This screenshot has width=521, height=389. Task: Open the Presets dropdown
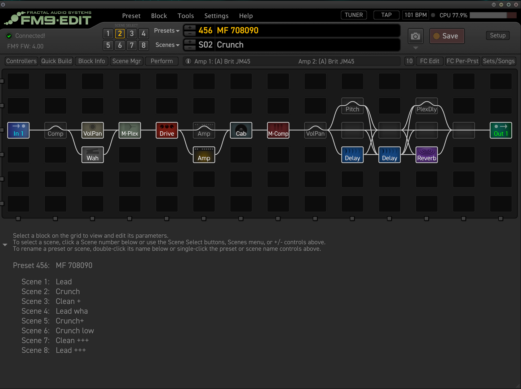(x=166, y=31)
